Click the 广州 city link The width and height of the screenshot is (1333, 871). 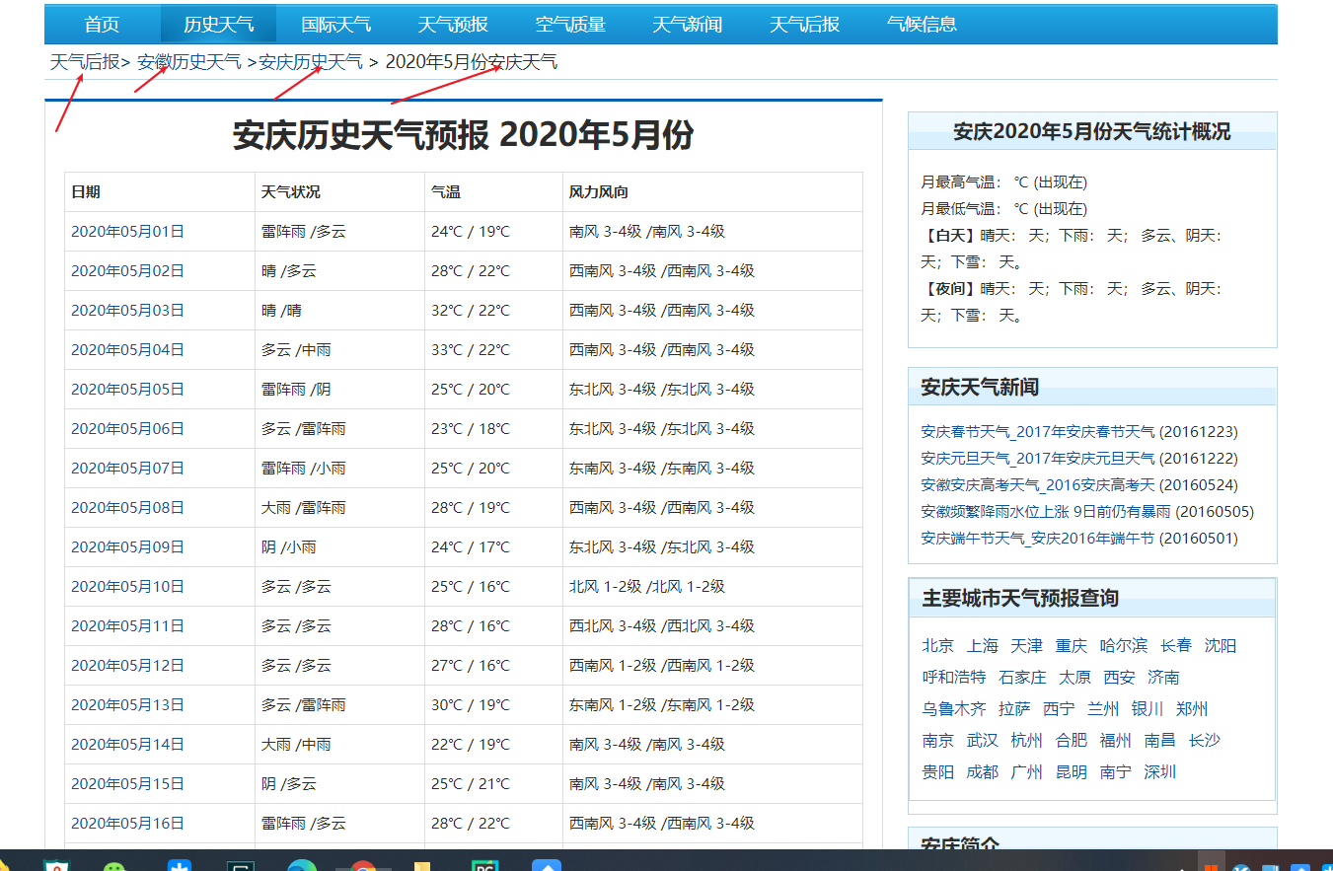click(x=1027, y=772)
